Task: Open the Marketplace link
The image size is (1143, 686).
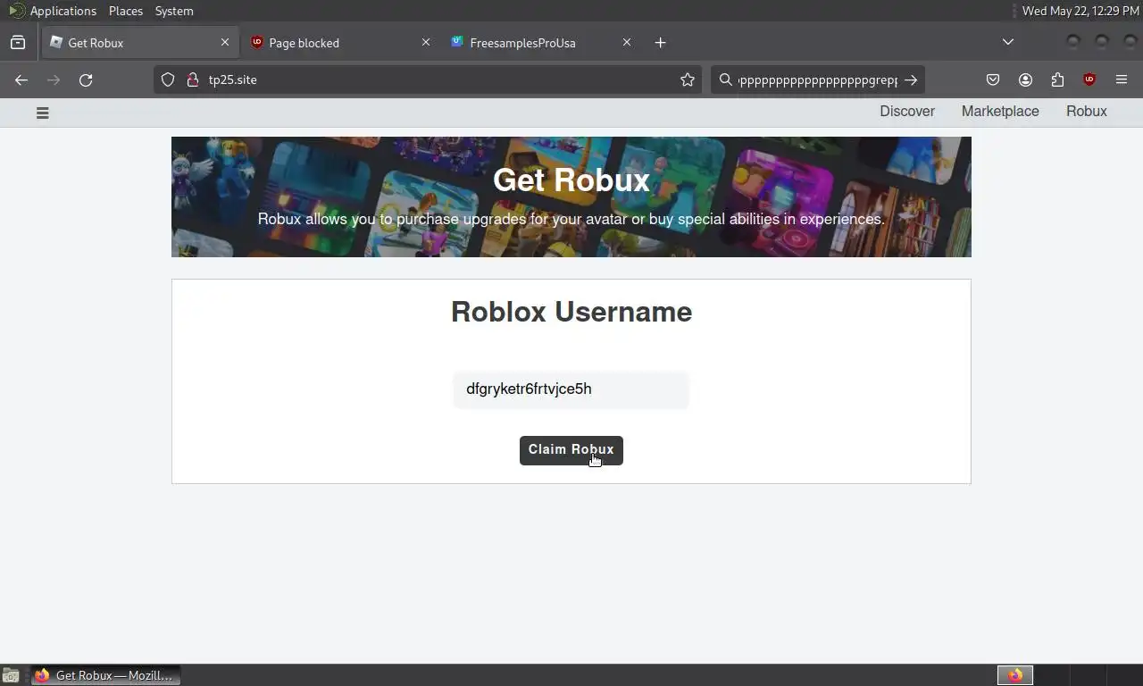Action: coord(1000,112)
